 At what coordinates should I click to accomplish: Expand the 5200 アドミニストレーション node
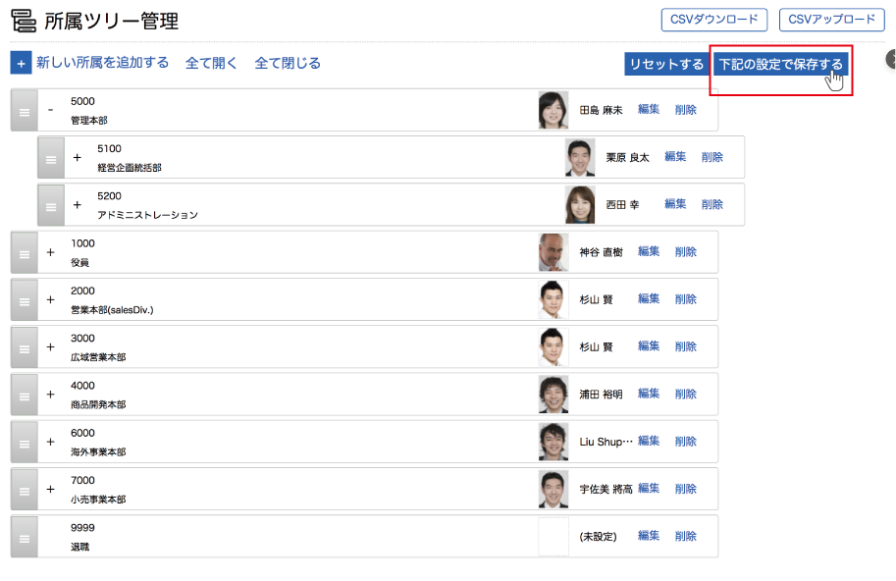(x=78, y=204)
